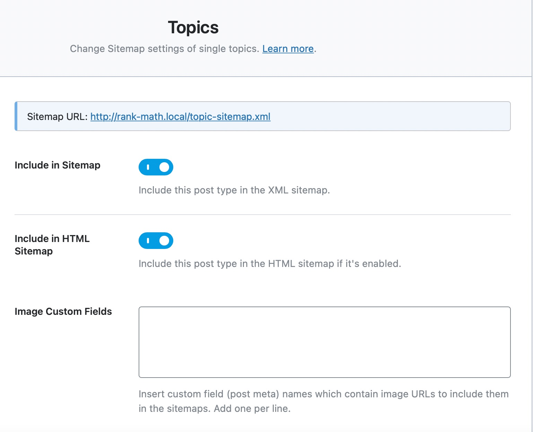Click the "Include in HTML Sitemap" label
The image size is (533, 432).
click(52, 244)
